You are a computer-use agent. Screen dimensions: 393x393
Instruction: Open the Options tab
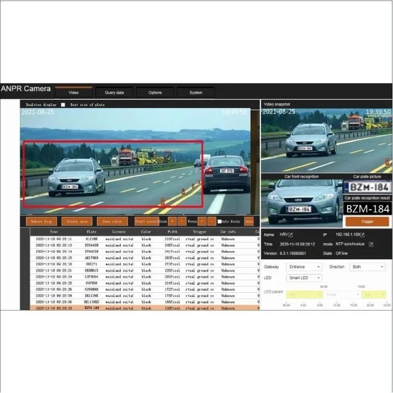155,92
